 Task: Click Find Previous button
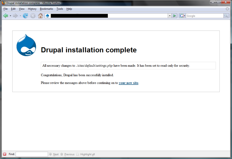coord(67,154)
